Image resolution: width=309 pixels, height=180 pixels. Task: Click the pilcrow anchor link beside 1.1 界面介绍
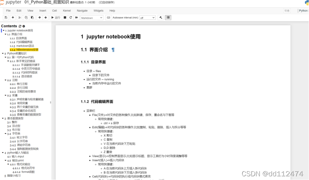pos(113,50)
